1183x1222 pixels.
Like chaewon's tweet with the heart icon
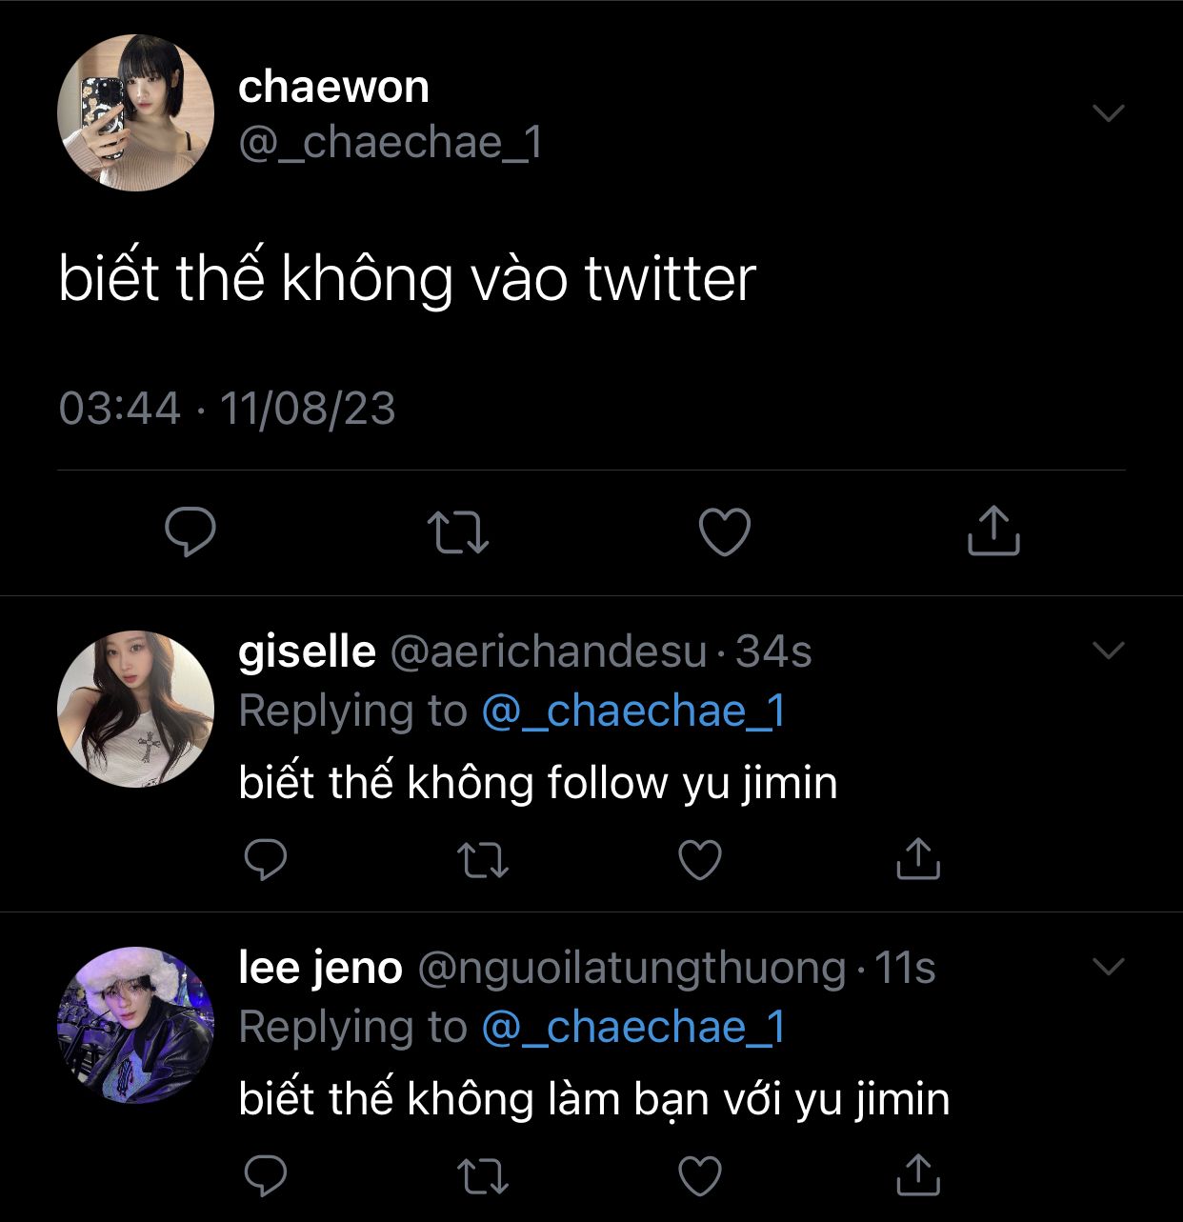pyautogui.click(x=725, y=531)
